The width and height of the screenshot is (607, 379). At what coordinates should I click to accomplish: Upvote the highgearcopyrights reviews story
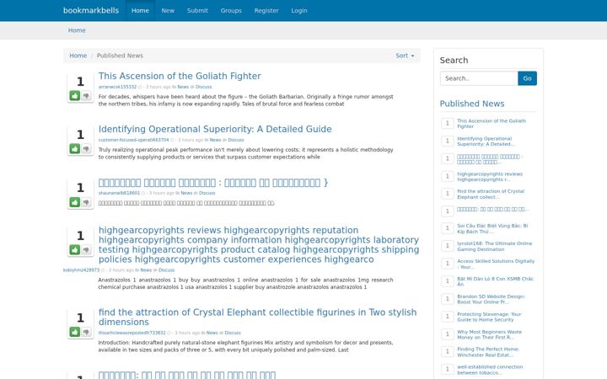(x=75, y=250)
